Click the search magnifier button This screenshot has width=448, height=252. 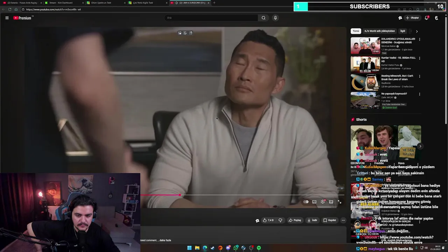[x=264, y=18]
